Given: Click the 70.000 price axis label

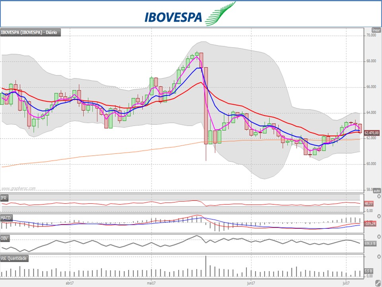Looking at the screenshot, I should pos(371,35).
